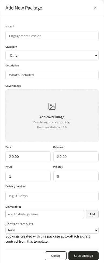104x263 pixels.
Task: Click the Minutes input box
Action: click(x=76, y=176)
